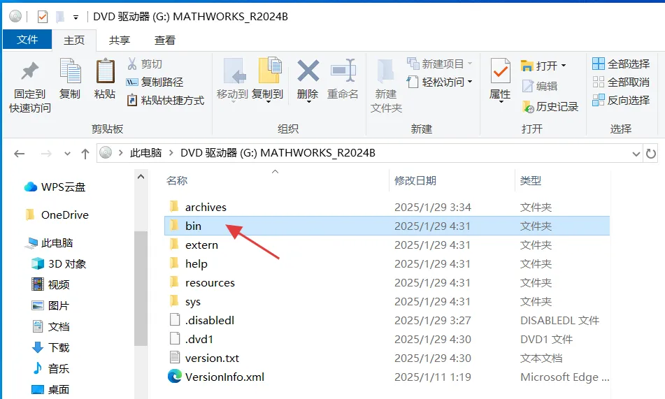Screen dimensions: 665x399
Task: Switch to the Share (共享) ribbon tab
Action: click(x=119, y=40)
